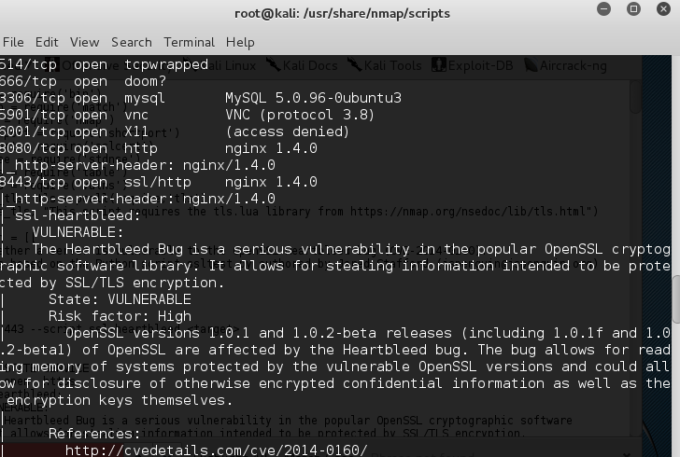Open the Search menu
The width and height of the screenshot is (680, 457).
tap(131, 42)
